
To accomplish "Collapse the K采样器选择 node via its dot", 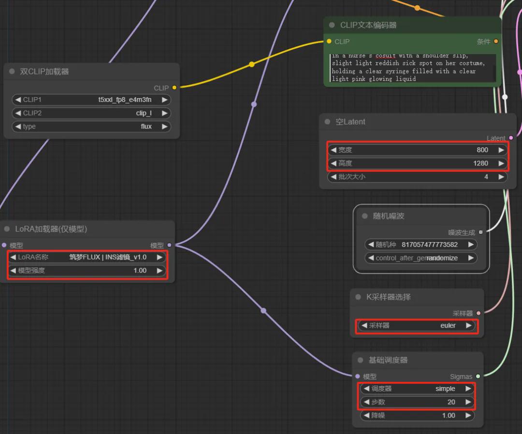I will [358, 297].
